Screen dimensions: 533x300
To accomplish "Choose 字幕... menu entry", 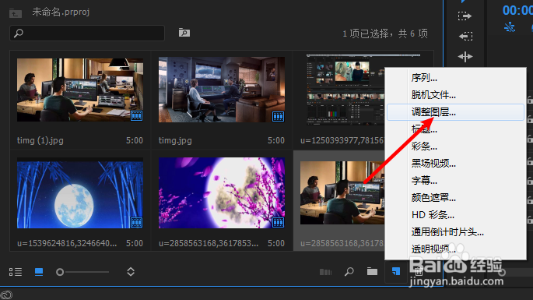I will (x=455, y=181).
